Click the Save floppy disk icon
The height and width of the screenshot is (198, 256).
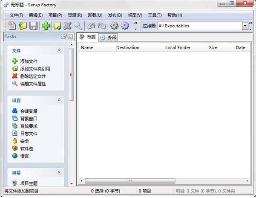pos(33,26)
